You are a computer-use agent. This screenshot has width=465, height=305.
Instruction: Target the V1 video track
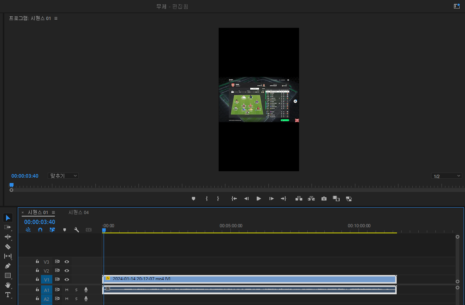coord(47,280)
